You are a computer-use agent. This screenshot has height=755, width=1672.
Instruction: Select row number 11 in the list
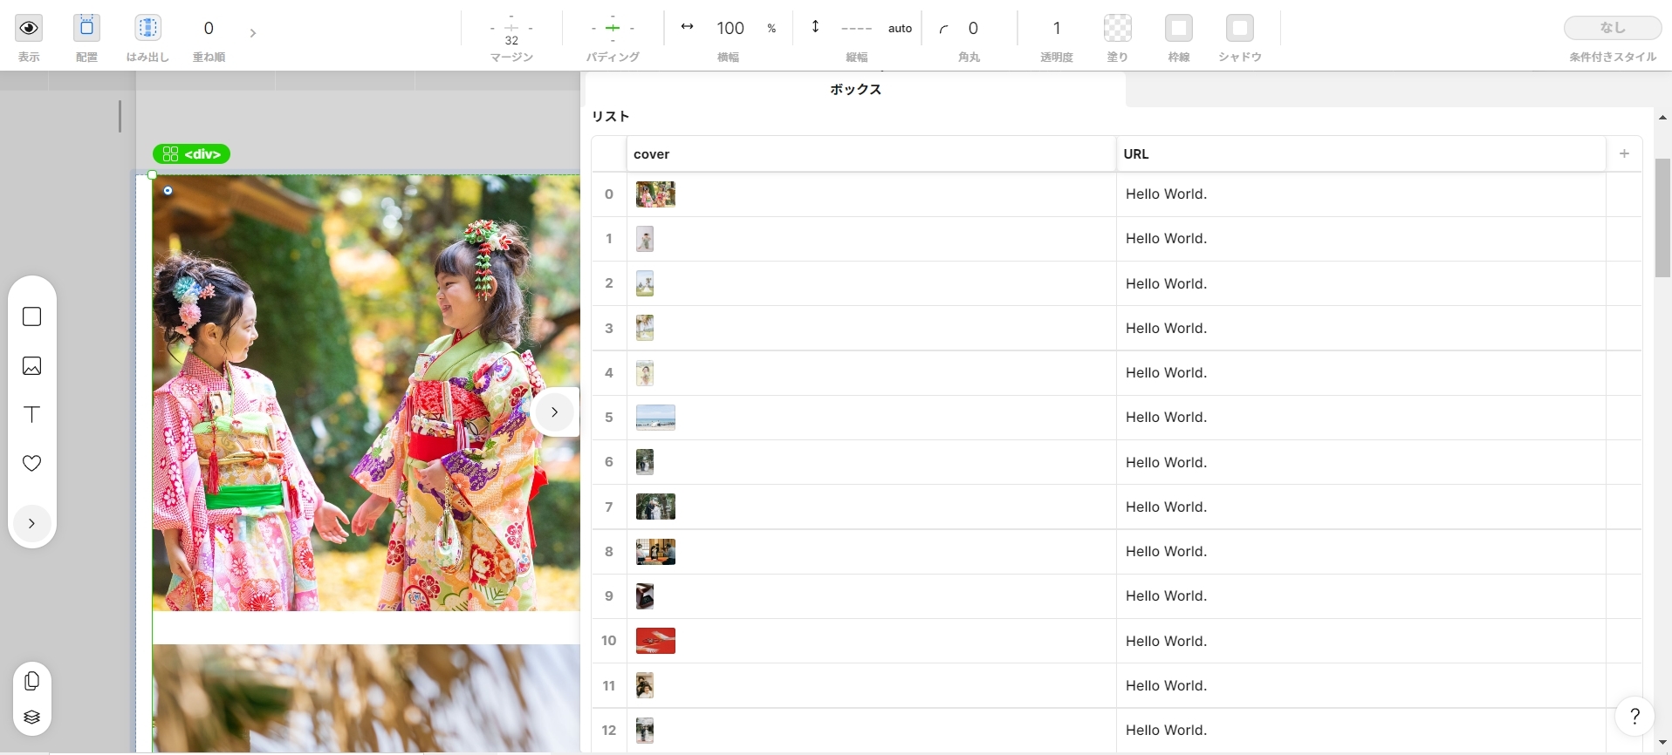tap(609, 685)
